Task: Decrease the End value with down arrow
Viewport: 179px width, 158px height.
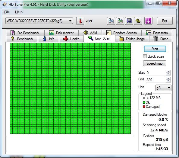Action: pyautogui.click(x=168, y=81)
